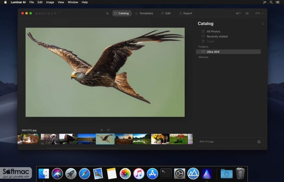
Task: Open Finder from the dock
Action: tap(44, 174)
